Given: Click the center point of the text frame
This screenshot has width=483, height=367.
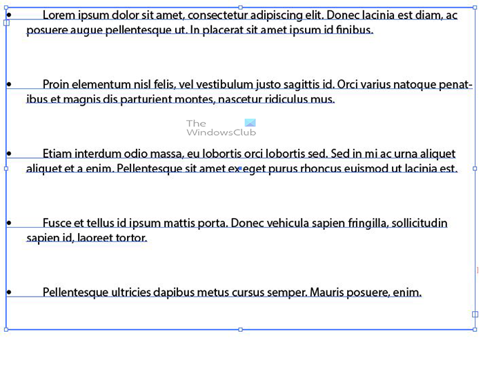Looking at the screenshot, I should (x=240, y=168).
